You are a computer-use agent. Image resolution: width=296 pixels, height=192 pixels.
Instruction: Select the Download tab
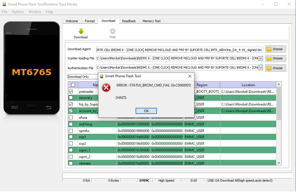coord(108,21)
